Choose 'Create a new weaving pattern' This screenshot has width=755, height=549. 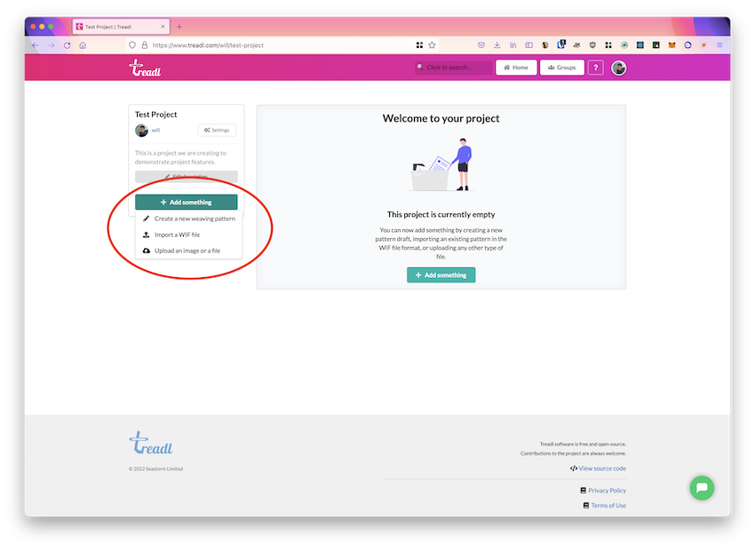(x=188, y=219)
